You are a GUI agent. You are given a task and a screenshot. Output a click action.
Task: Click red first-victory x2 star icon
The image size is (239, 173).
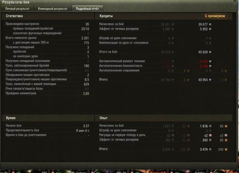tap(210, 135)
